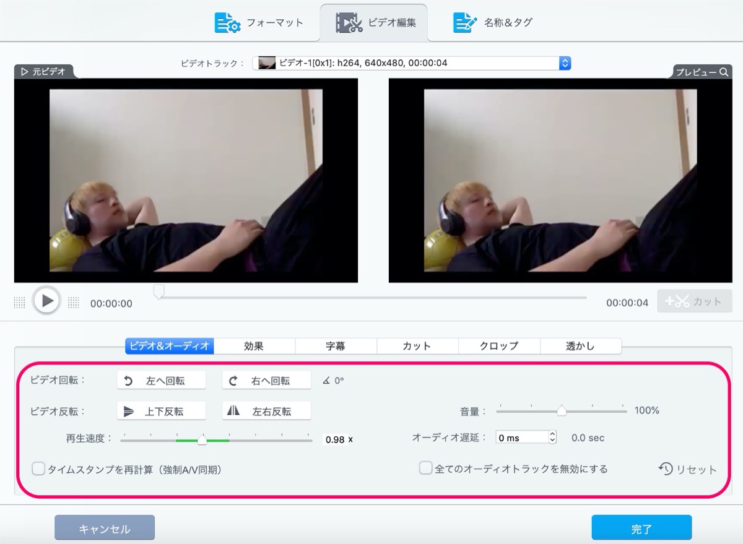Flip video horizontally with 左右反転
Screen dimensions: 743x544
point(266,411)
